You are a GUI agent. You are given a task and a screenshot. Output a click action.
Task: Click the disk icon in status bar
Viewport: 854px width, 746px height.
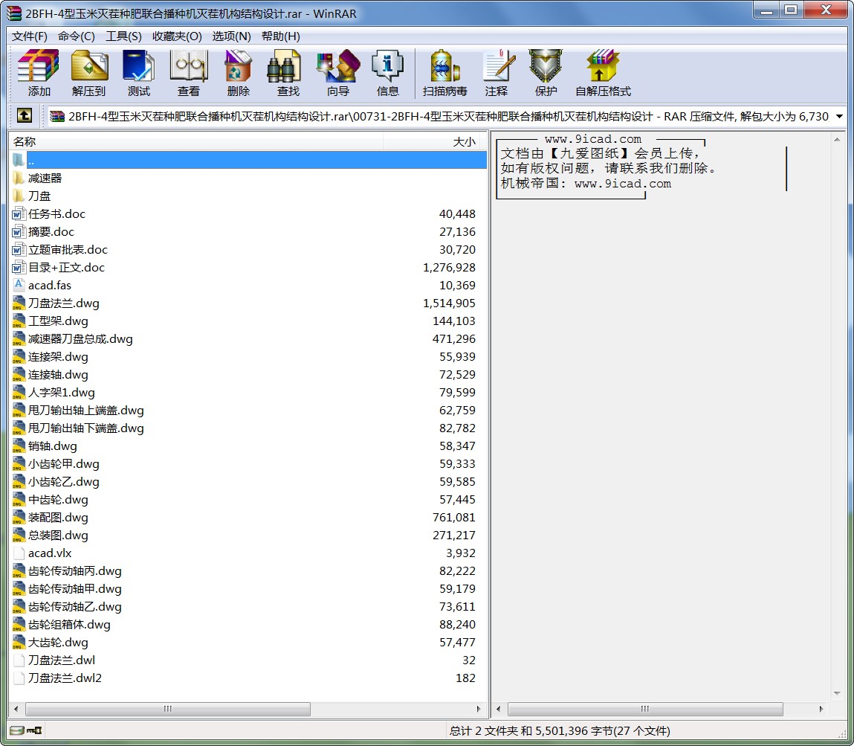(x=17, y=730)
